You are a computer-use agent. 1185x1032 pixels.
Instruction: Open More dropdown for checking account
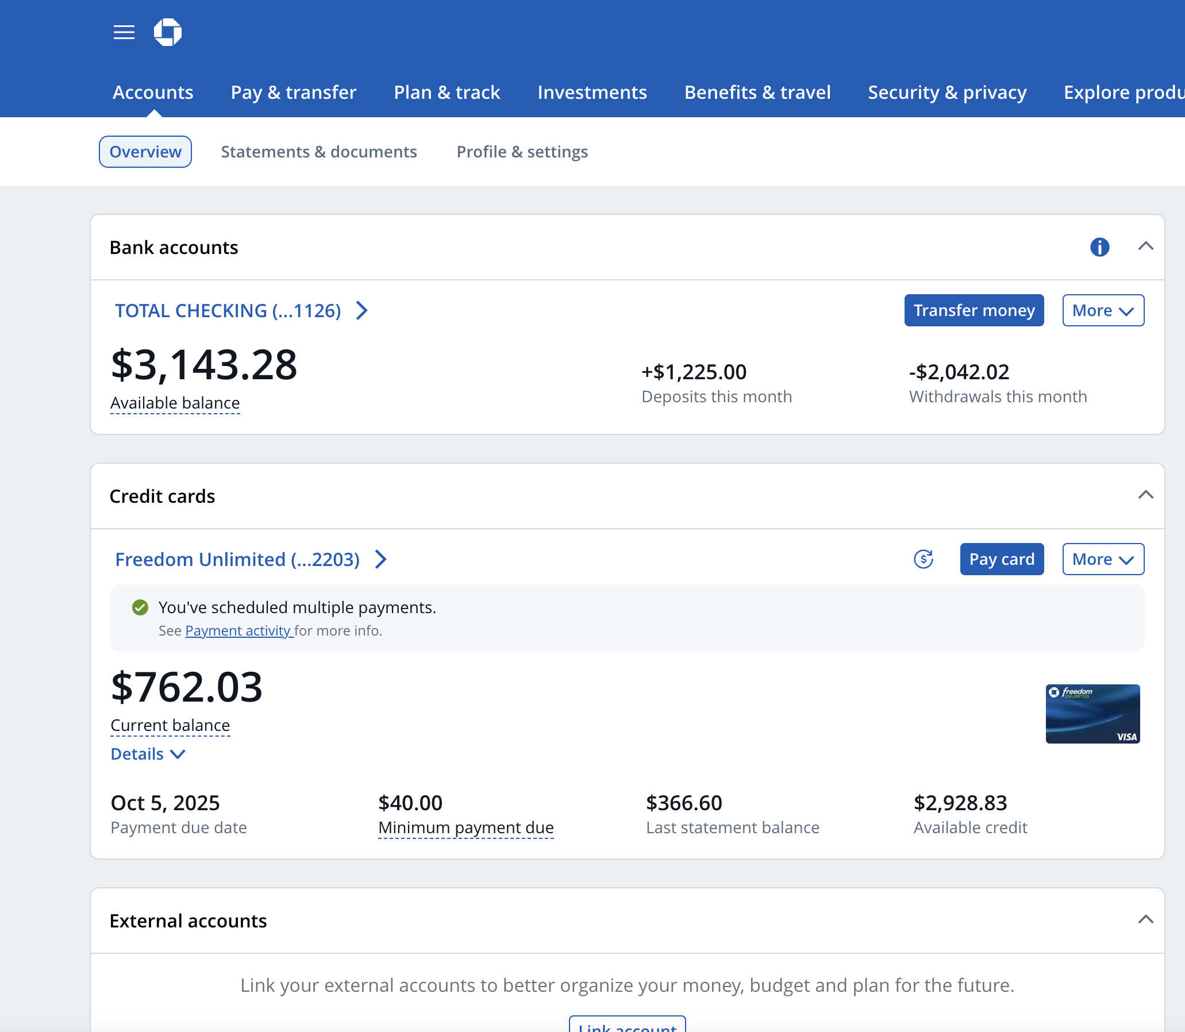point(1103,310)
